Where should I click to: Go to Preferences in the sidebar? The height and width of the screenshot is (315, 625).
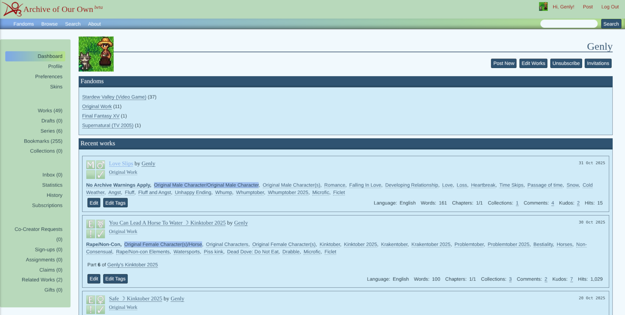pyautogui.click(x=49, y=77)
